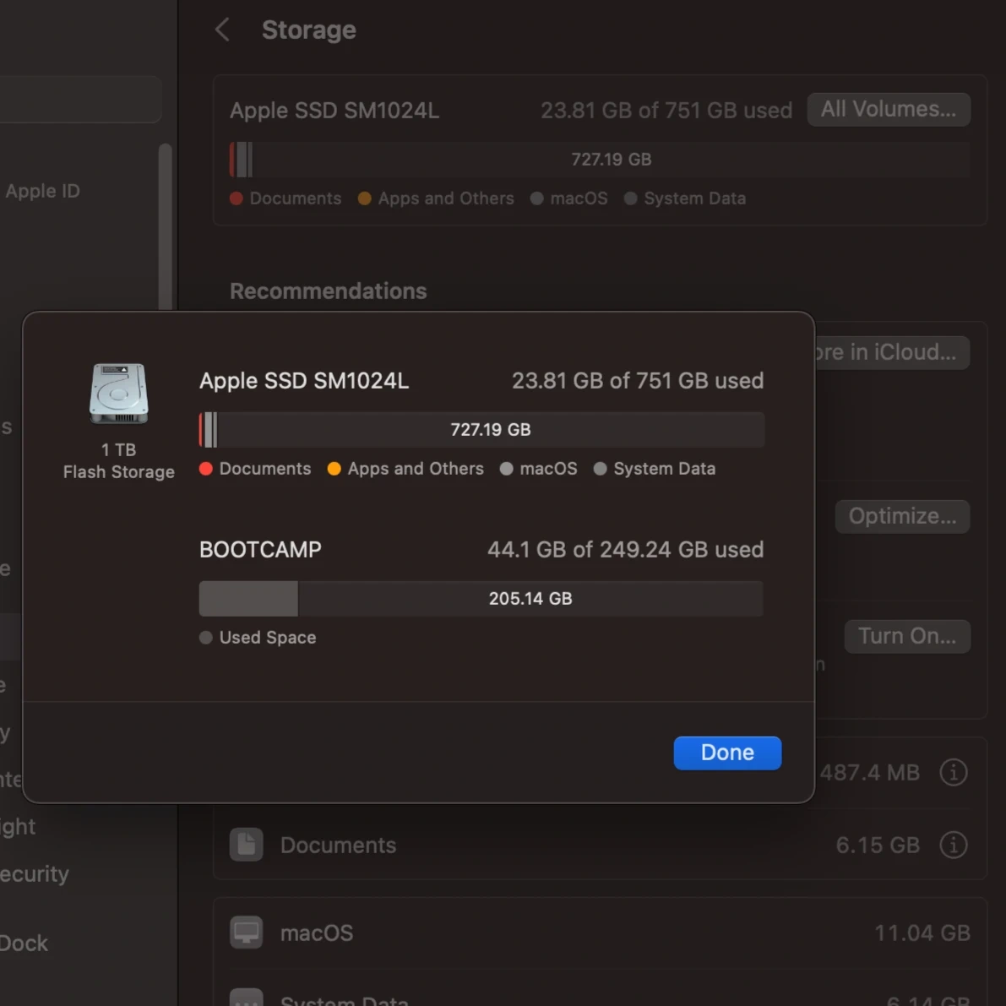Click the sidebar search field

point(80,100)
